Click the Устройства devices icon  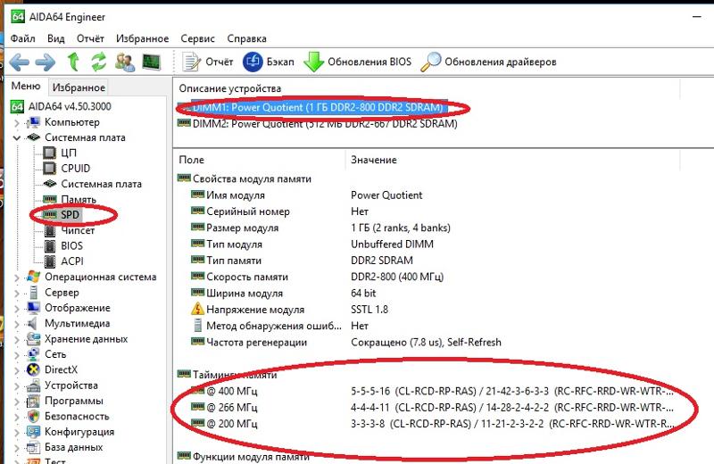coord(33,385)
